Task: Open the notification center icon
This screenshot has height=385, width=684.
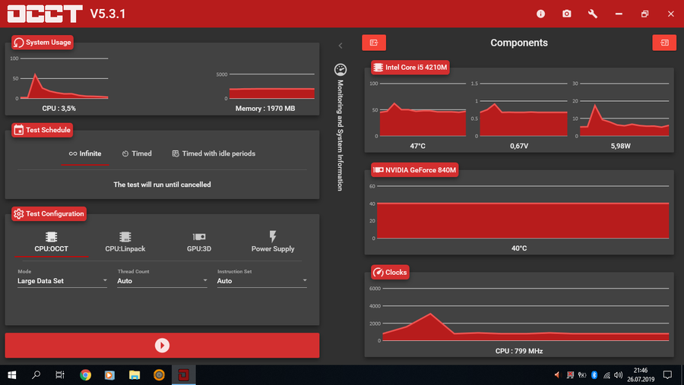Action: point(667,375)
